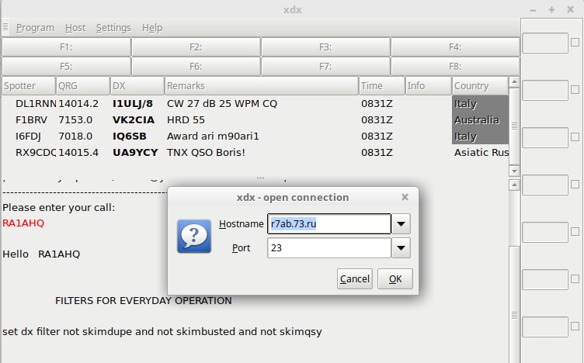Sort spots by the Country column header
This screenshot has height=363, width=584.
pyautogui.click(x=479, y=85)
